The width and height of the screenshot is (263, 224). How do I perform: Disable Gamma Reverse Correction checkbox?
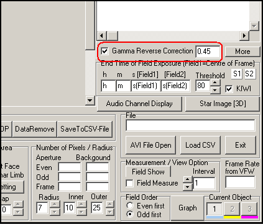[x=105, y=51]
